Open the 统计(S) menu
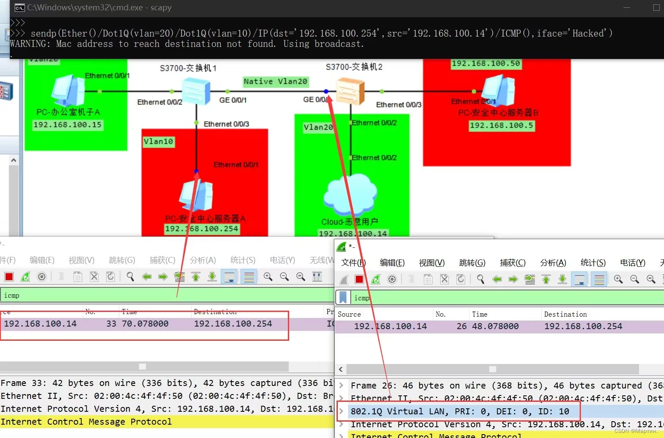The height and width of the screenshot is (438, 664). click(242, 260)
